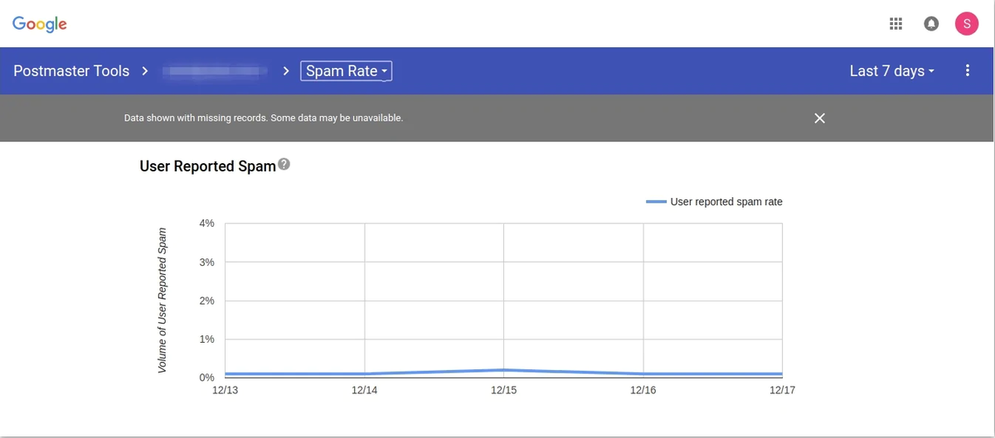This screenshot has width=995, height=438.
Task: Click the help icon beside User Reported Spam
Action: 284,165
